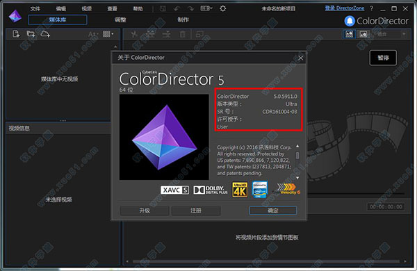The width and height of the screenshot is (417, 271).
Task: Select the second preview display mode icon
Action: pyautogui.click(x=363, y=34)
